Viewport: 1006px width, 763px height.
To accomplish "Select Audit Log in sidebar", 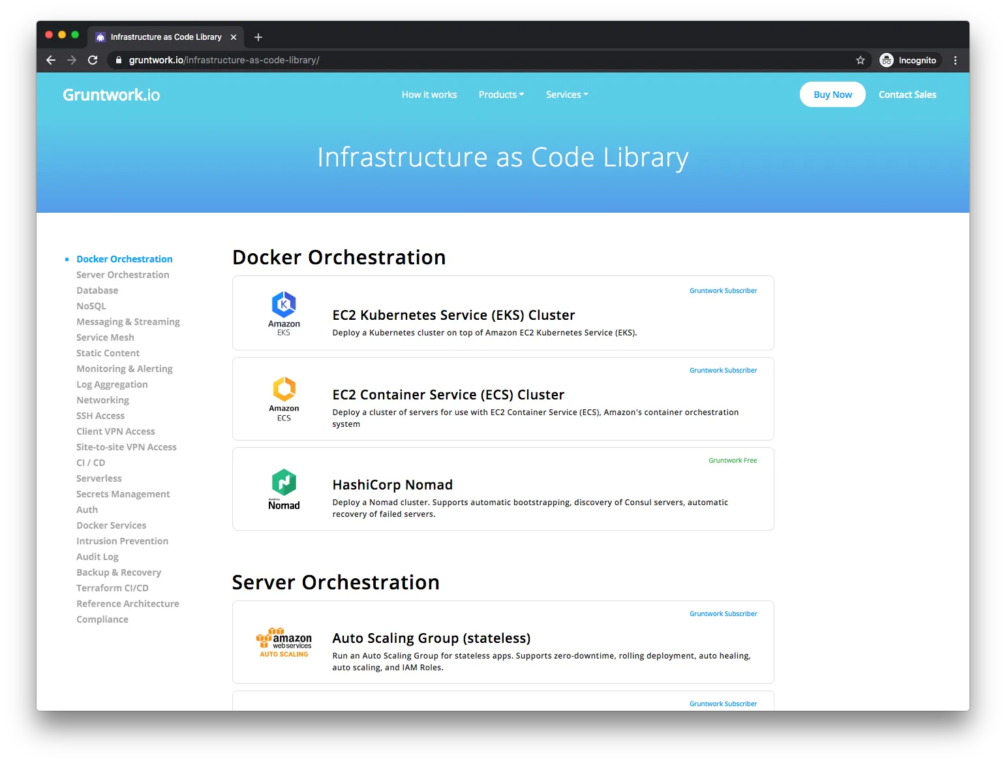I will tap(97, 557).
